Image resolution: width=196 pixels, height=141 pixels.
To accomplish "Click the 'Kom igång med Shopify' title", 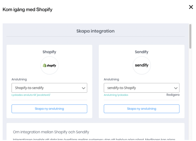I will 27,9.
